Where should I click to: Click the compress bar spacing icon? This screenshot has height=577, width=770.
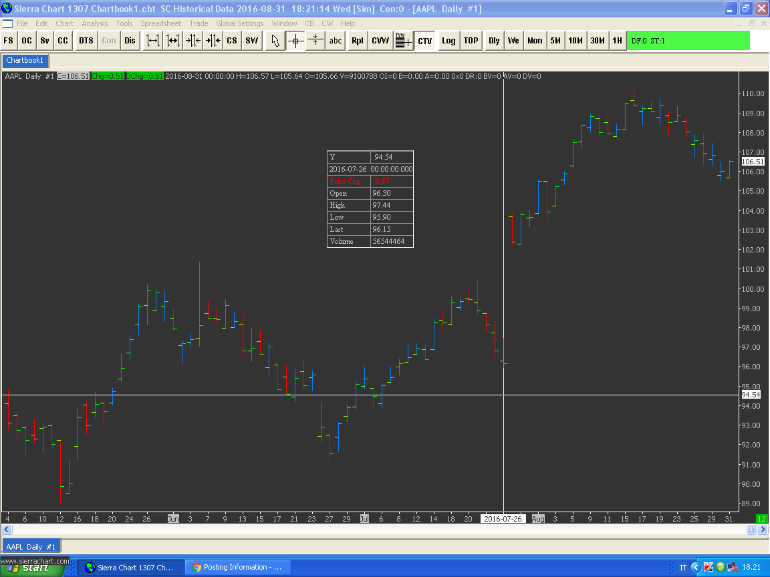pos(193,41)
